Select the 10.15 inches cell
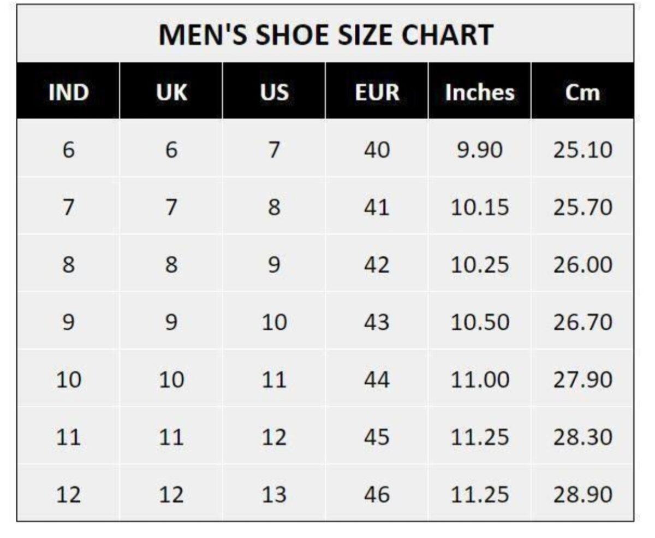 [480, 208]
